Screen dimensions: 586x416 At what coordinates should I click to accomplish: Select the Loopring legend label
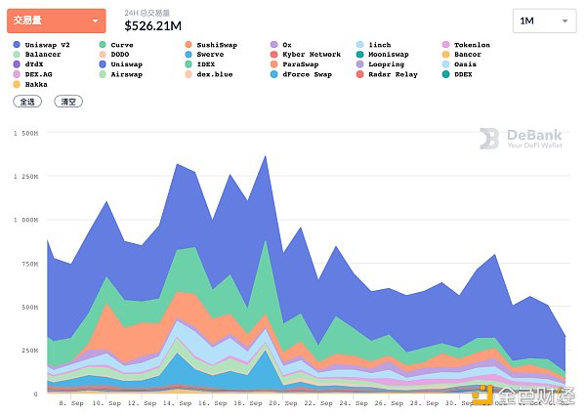tap(386, 64)
